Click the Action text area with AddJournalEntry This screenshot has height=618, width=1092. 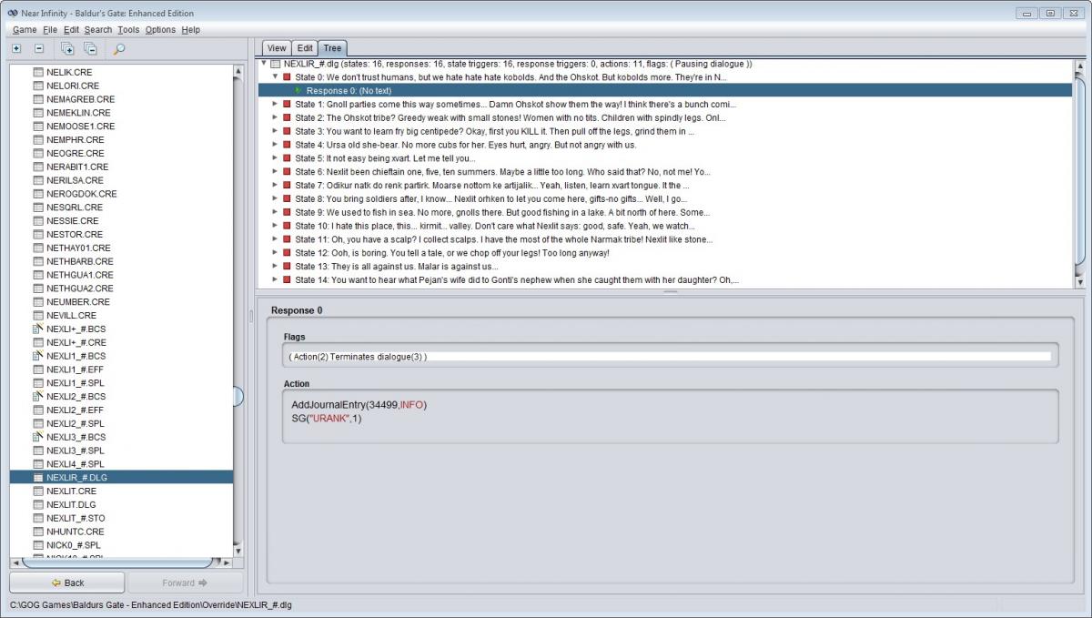[670, 417]
